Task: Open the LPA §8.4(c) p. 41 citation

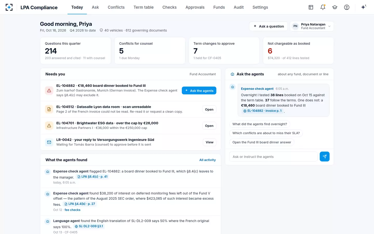Action: coord(92,177)
